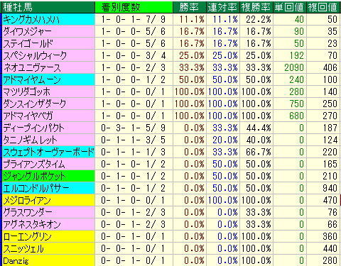The width and height of the screenshot is (341, 266).
Task: Click the 2090 single return value
Action: click(x=294, y=67)
